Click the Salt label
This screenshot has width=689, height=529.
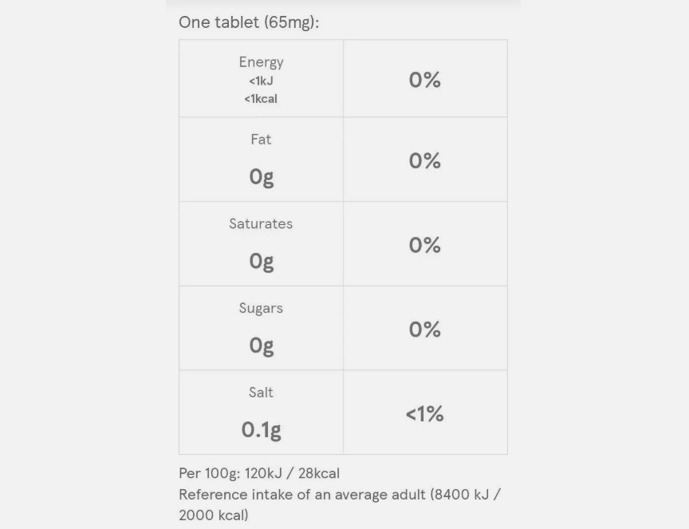pos(261,393)
